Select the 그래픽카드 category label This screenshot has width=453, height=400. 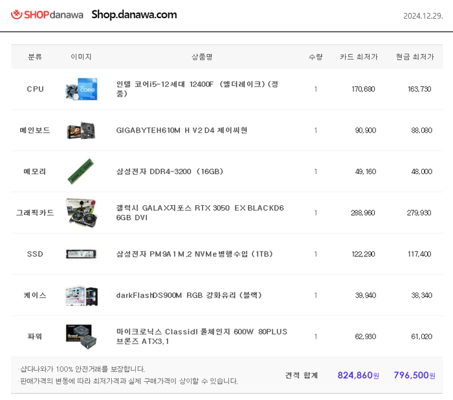[35, 213]
